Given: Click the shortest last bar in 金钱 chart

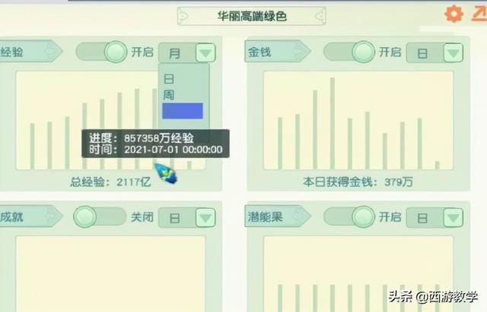Looking at the screenshot, I should (x=438, y=165).
